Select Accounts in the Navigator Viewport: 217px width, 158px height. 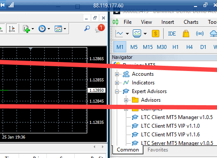click(x=143, y=74)
